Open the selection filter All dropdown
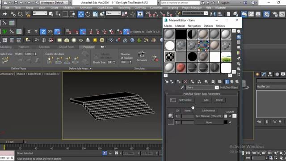The image size is (286, 161). [x=40, y=13]
